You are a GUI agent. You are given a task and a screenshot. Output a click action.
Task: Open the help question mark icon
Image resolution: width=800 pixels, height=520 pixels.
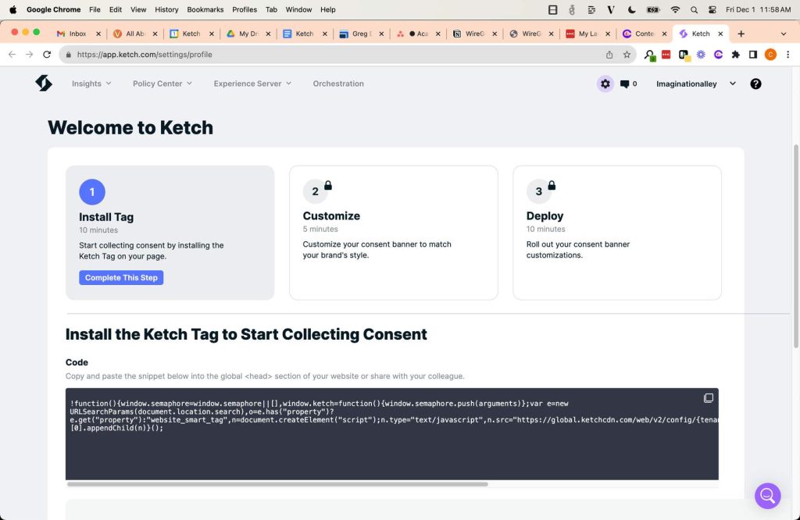(x=755, y=84)
